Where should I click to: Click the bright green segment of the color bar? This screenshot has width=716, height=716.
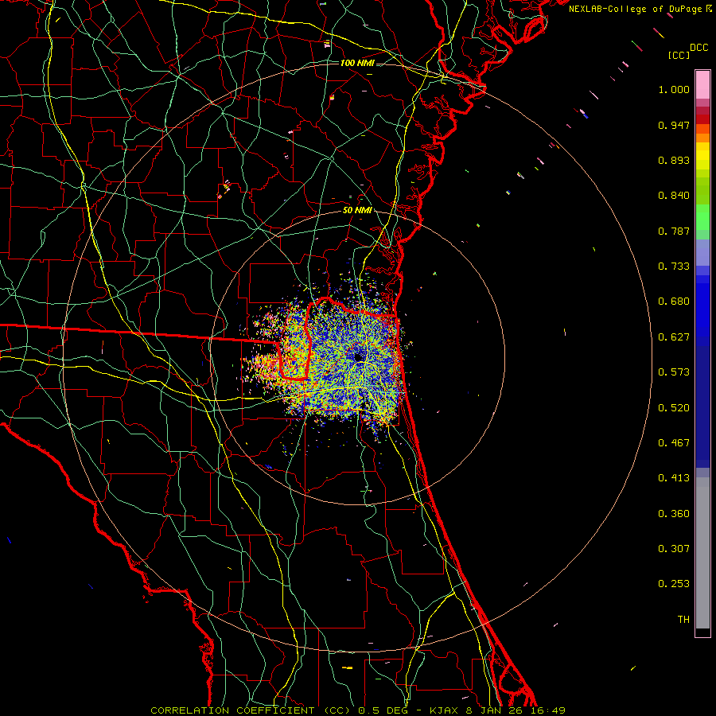click(702, 217)
